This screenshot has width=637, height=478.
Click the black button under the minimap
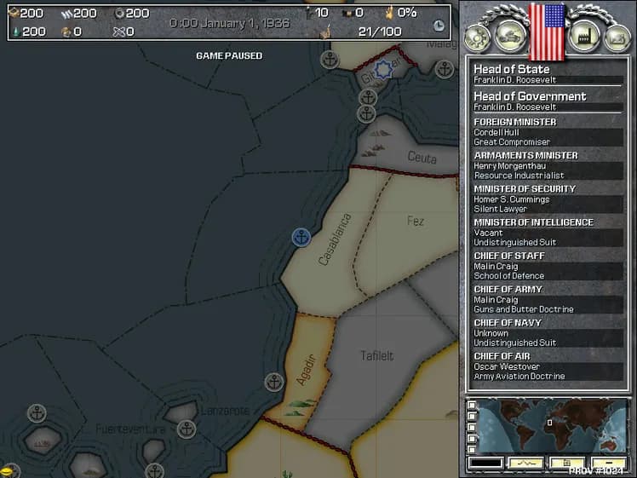486,463
